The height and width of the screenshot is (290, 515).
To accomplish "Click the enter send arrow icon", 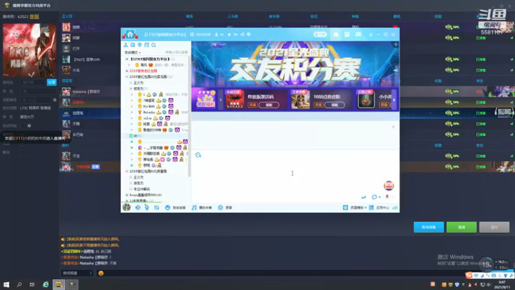I will pyautogui.click(x=364, y=197).
